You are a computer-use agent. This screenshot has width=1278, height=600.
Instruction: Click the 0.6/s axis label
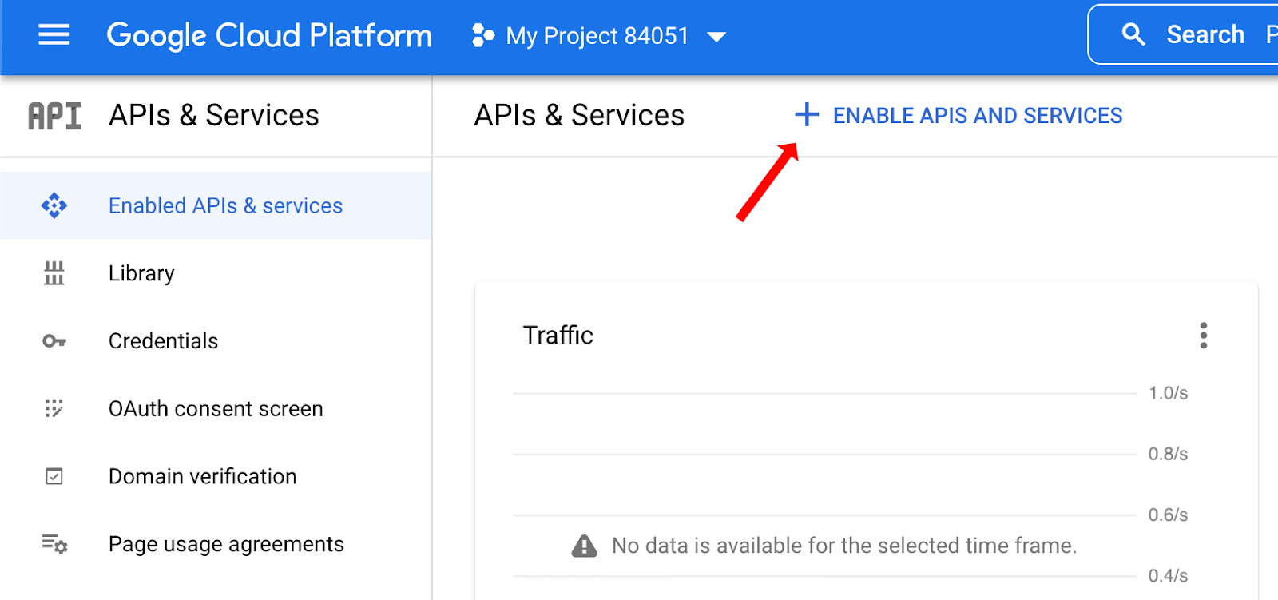click(x=1168, y=515)
